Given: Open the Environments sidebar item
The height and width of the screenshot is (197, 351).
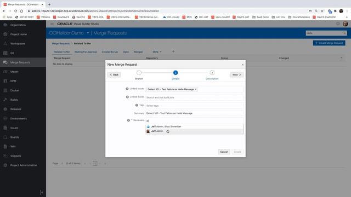Looking at the screenshot, I should [x=18, y=119].
